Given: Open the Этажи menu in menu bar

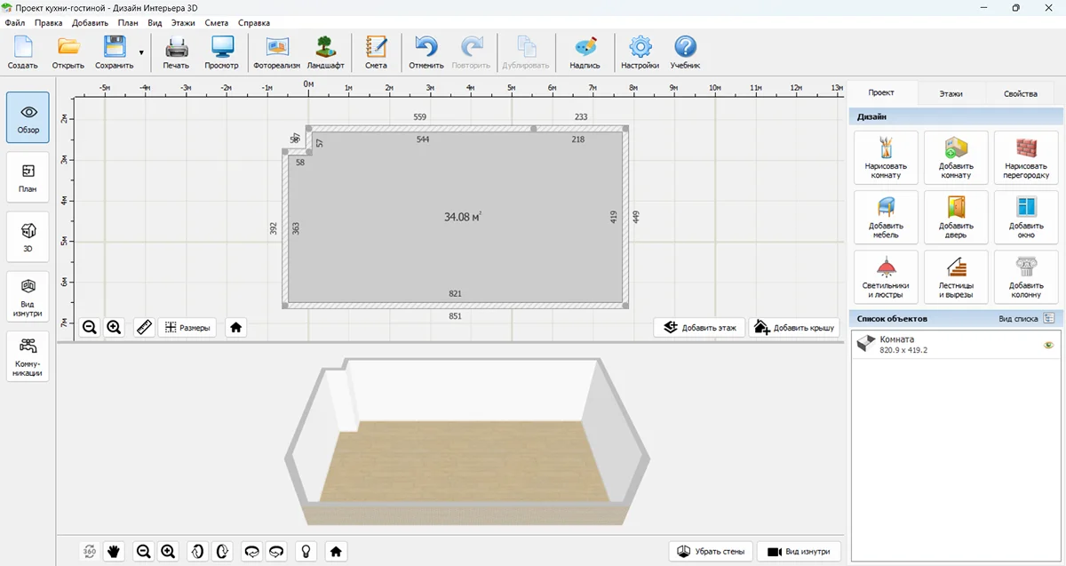Looking at the screenshot, I should click(183, 22).
